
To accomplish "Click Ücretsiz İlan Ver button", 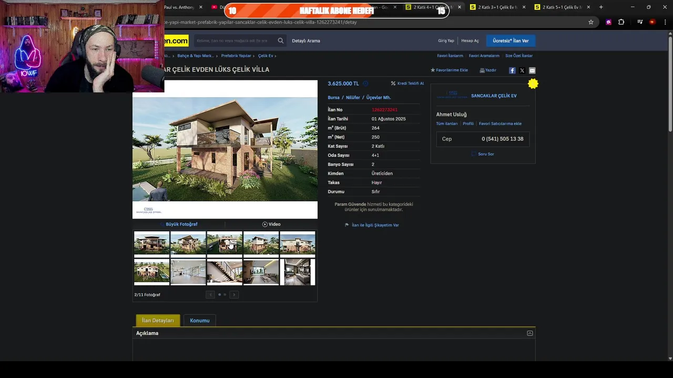I will coord(511,40).
